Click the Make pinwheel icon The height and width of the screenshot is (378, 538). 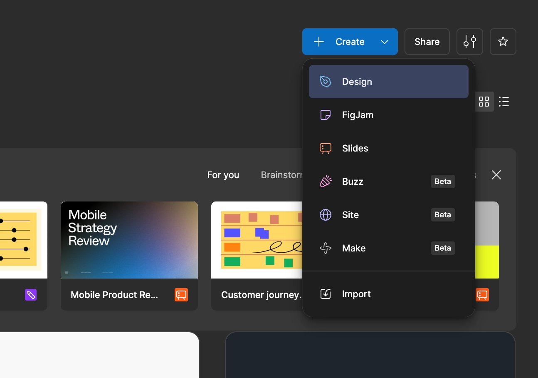pyautogui.click(x=326, y=248)
